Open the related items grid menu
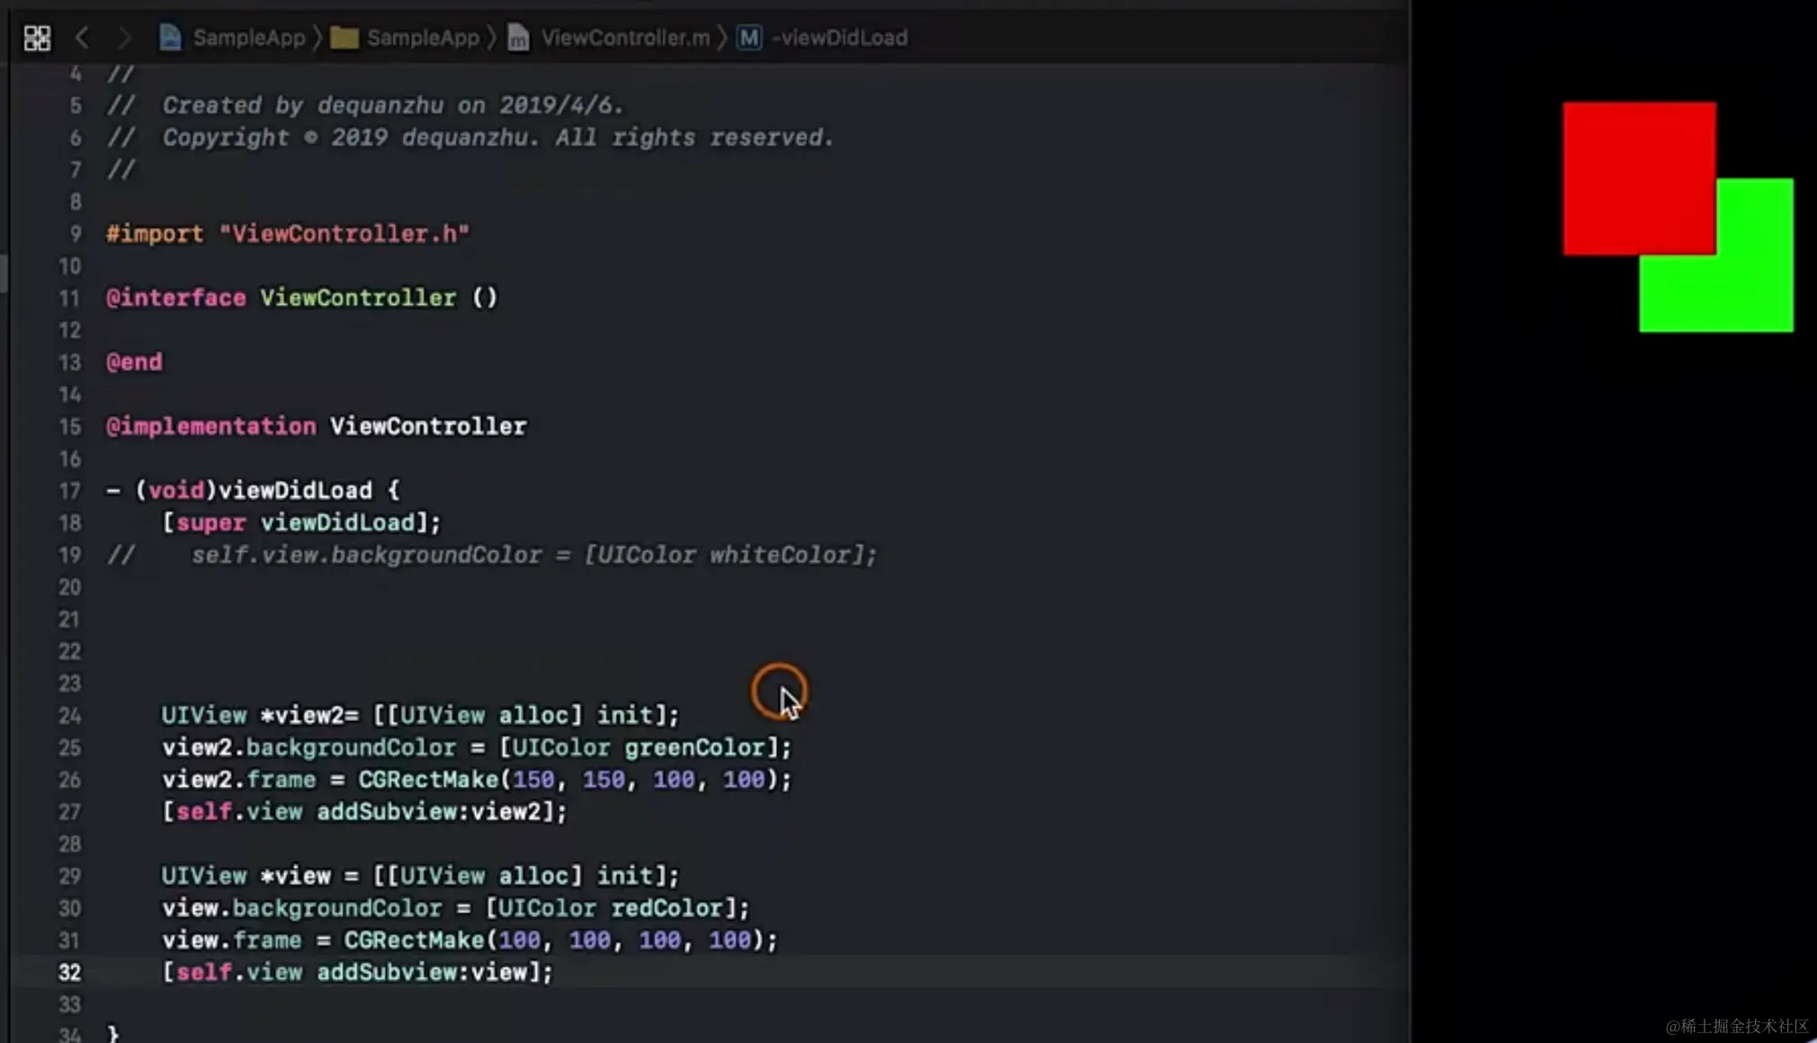1817x1043 pixels. point(37,38)
